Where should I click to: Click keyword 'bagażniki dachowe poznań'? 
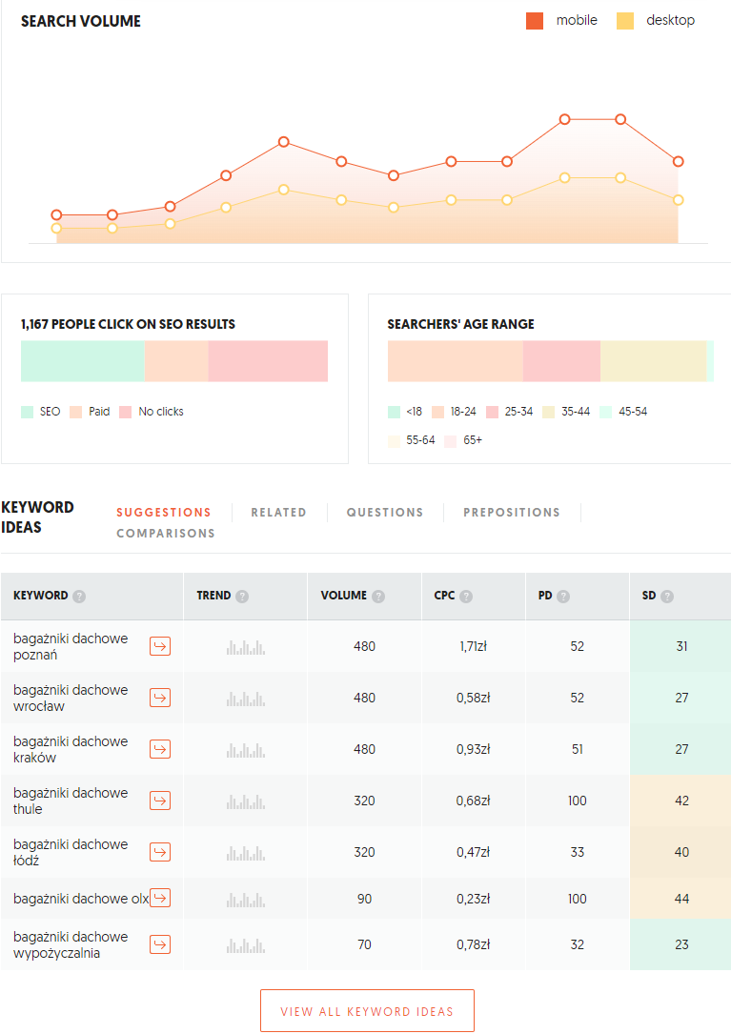click(71, 647)
